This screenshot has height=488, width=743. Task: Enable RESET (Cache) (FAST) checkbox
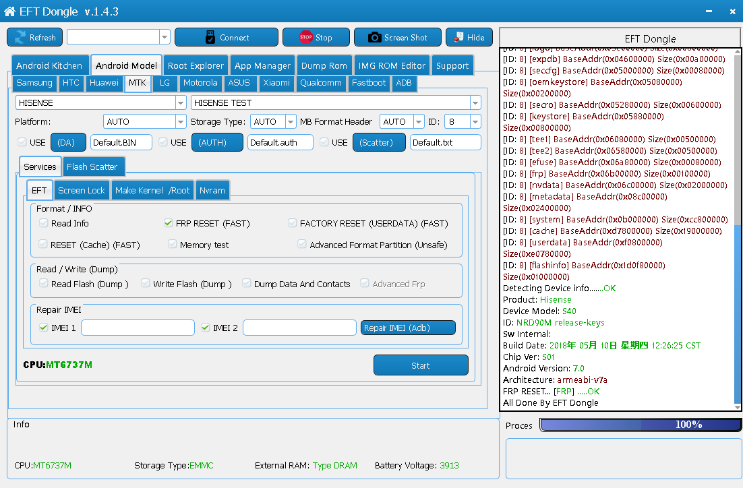click(43, 244)
